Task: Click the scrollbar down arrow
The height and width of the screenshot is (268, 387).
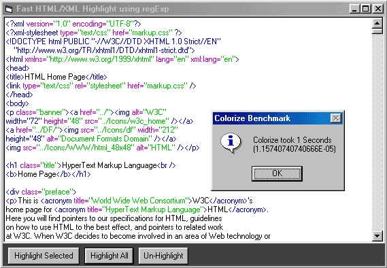Action: 377,236
